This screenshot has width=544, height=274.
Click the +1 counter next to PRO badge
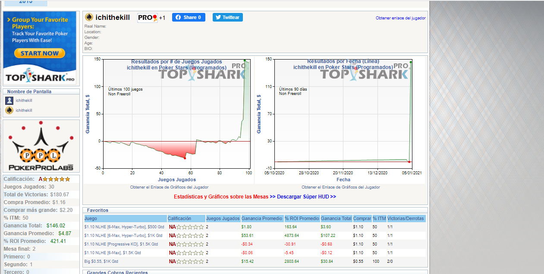[162, 18]
